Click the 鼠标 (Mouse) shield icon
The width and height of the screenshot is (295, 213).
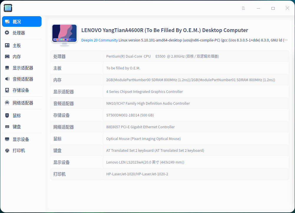[x=7, y=115]
